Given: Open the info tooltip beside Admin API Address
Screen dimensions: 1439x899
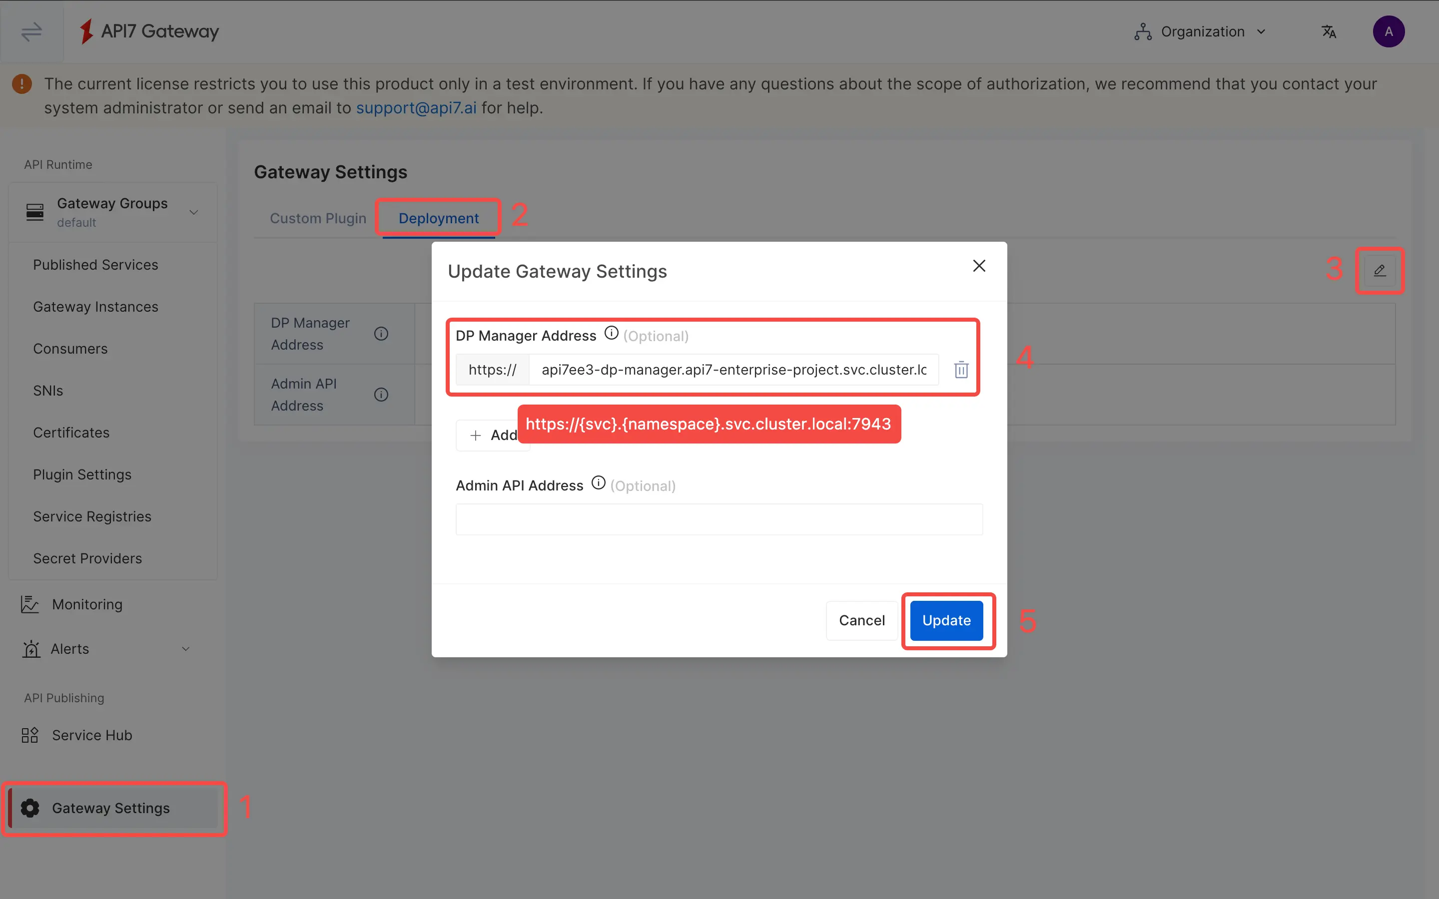Looking at the screenshot, I should pyautogui.click(x=598, y=483).
